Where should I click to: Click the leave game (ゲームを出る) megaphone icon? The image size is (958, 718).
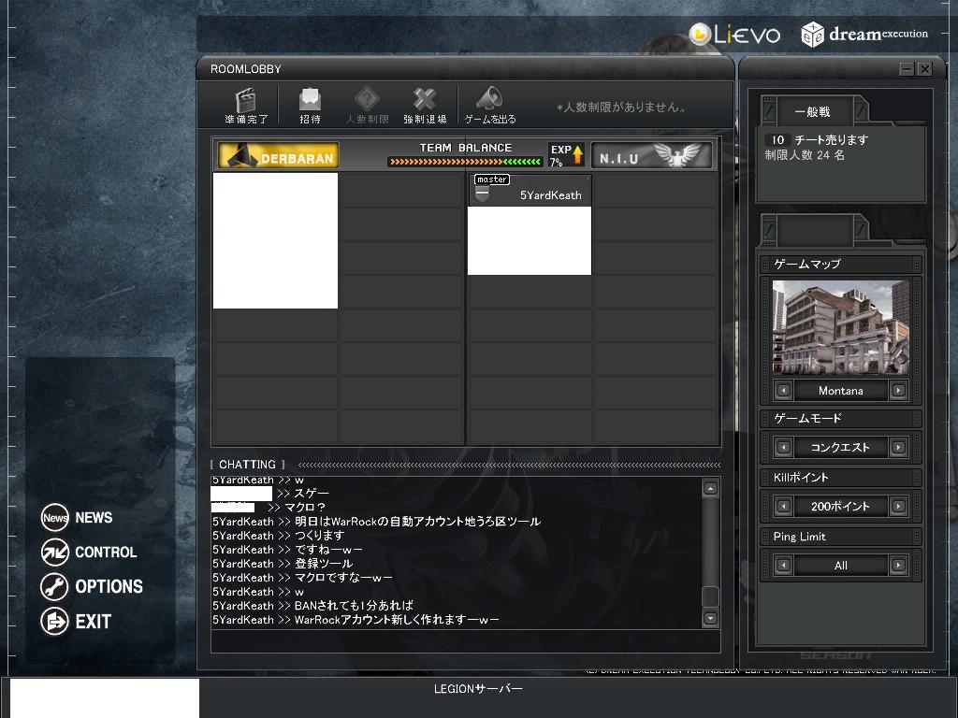[x=489, y=100]
